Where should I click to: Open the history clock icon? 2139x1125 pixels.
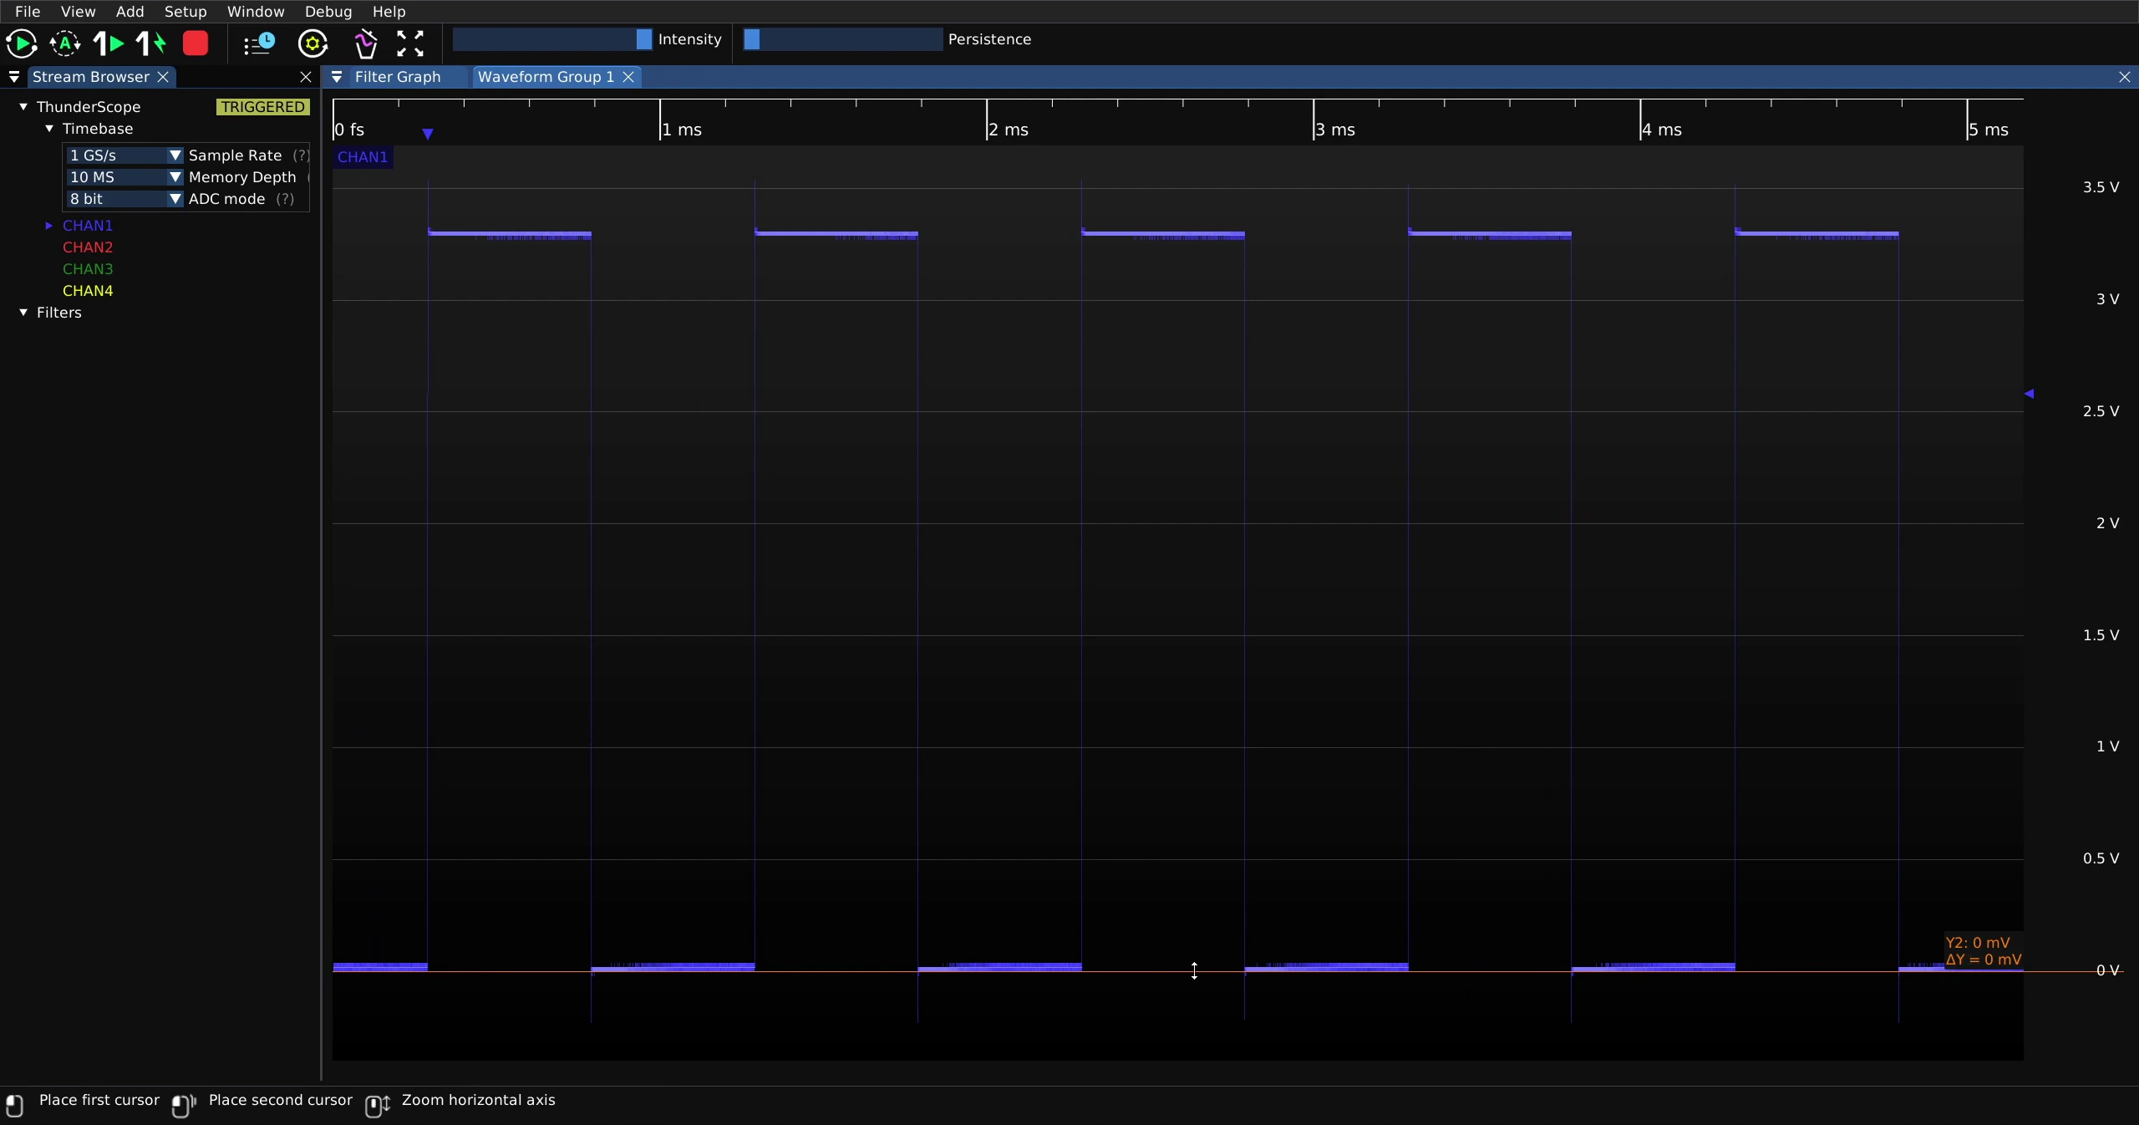coord(259,43)
